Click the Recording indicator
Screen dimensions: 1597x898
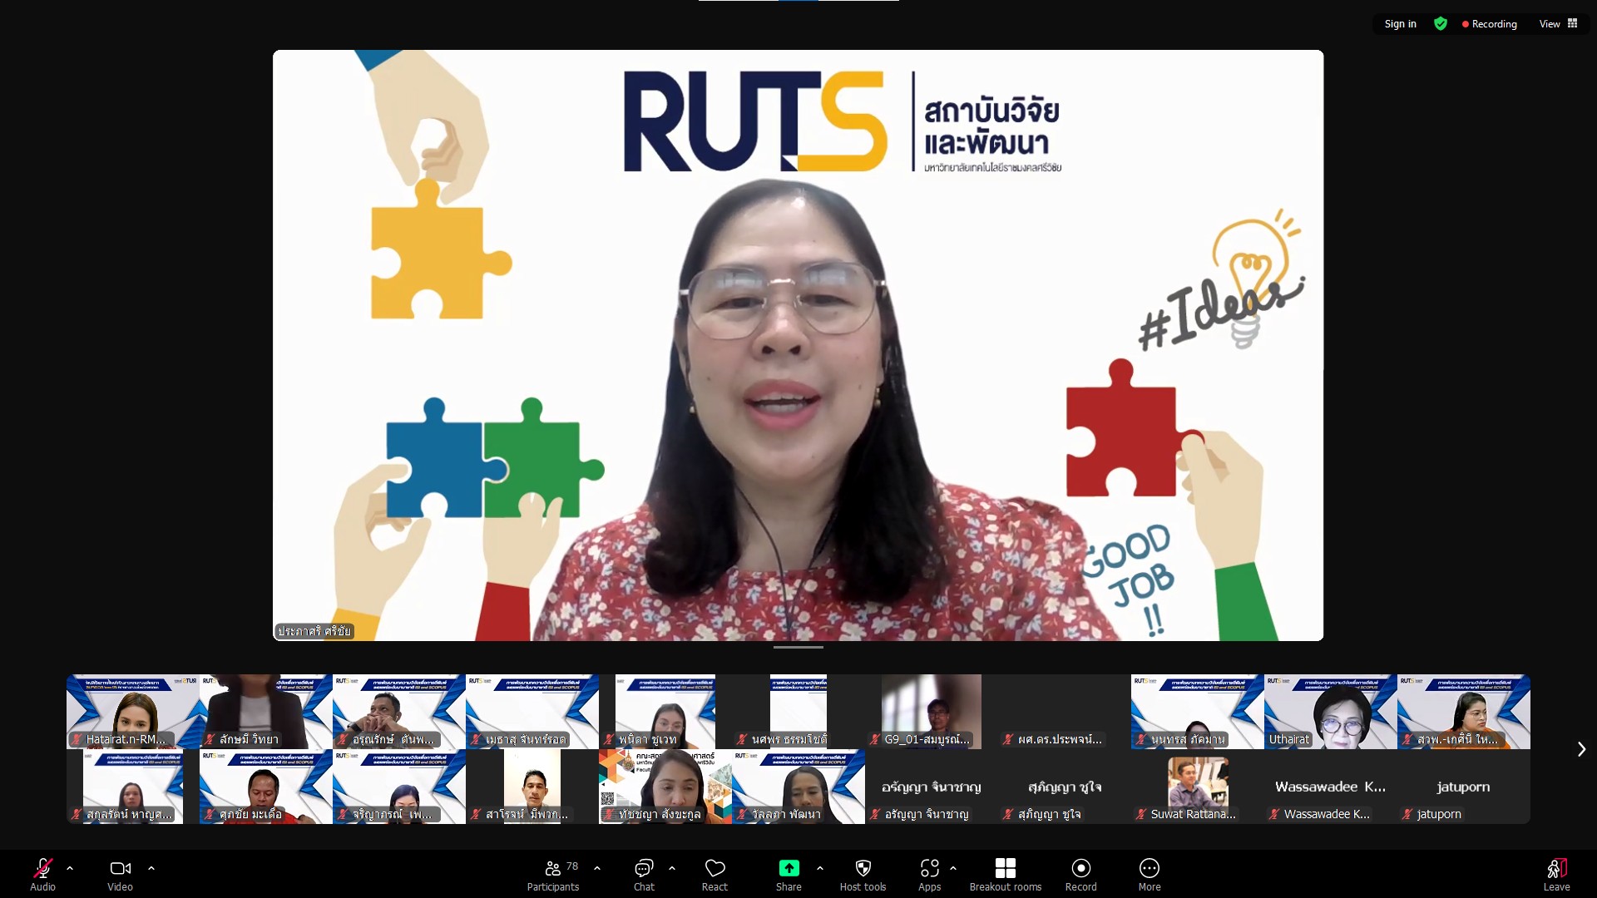click(x=1489, y=24)
